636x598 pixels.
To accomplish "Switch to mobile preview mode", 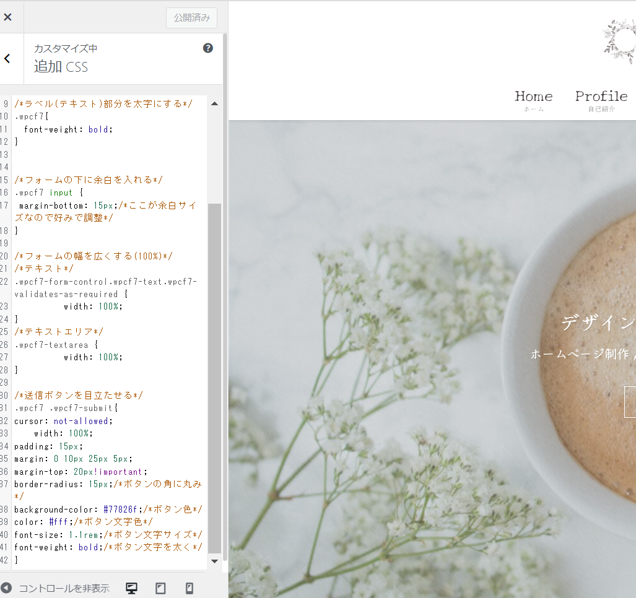I will pyautogui.click(x=189, y=587).
